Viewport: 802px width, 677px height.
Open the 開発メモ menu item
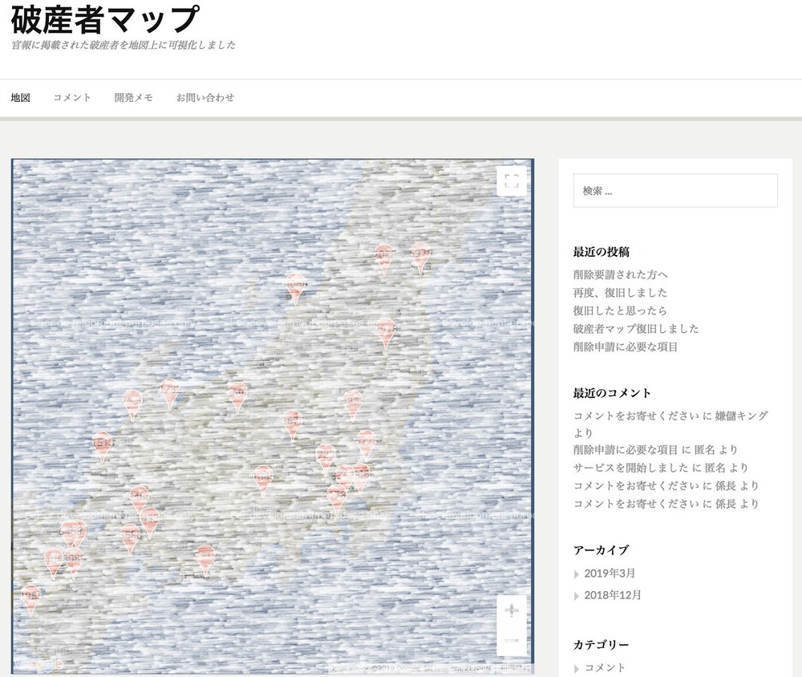133,97
